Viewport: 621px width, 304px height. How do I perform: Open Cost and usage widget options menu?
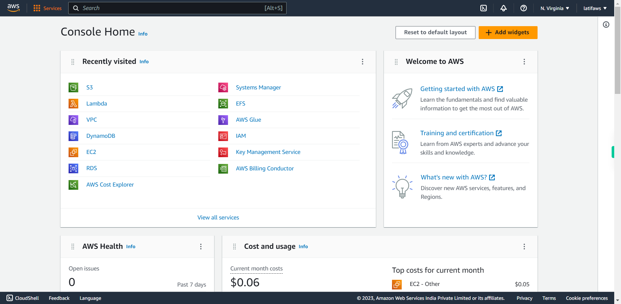tap(524, 247)
